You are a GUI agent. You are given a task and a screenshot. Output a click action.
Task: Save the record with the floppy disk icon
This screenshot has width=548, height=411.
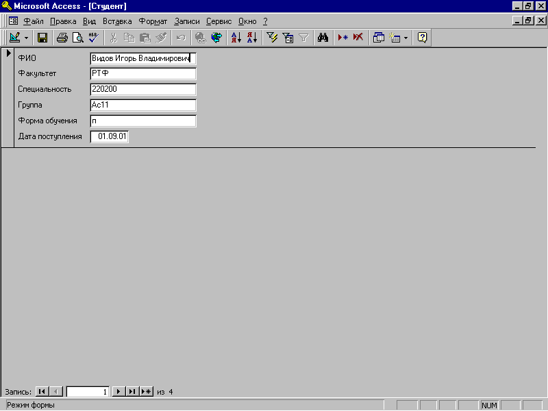tap(42, 38)
